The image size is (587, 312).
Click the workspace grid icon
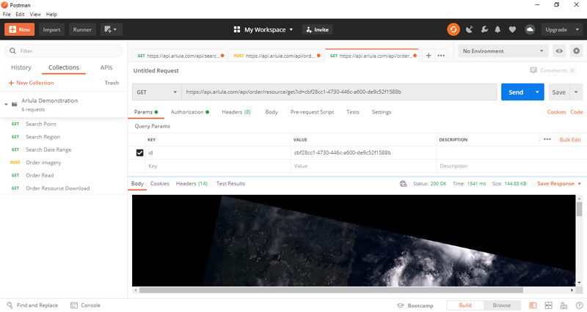(x=236, y=29)
